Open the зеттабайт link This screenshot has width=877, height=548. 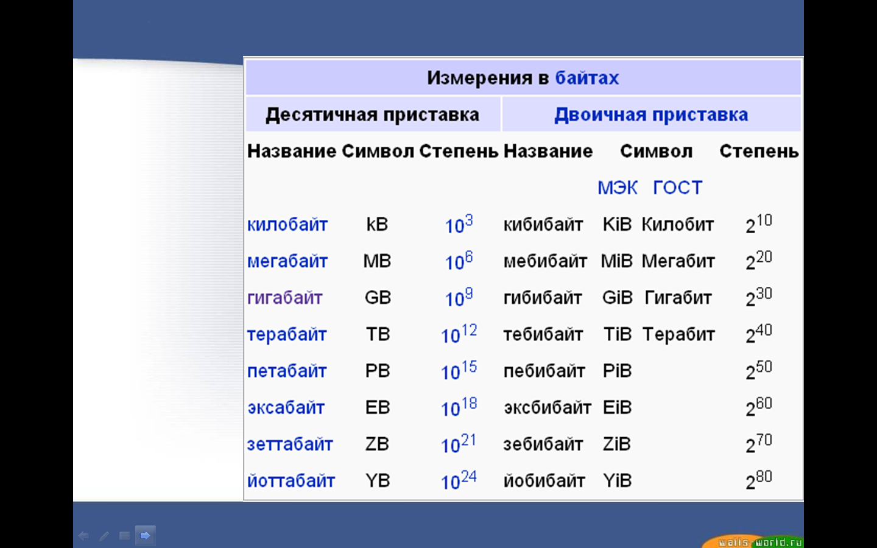pyautogui.click(x=290, y=444)
